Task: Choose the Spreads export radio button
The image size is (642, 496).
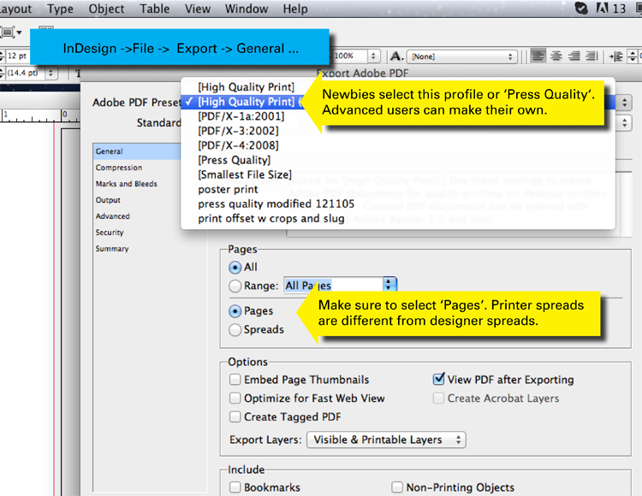Action: pyautogui.click(x=235, y=329)
